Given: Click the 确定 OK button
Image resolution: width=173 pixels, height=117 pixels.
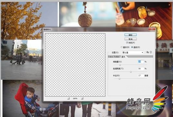Looking at the screenshot, I should pos(130,35).
